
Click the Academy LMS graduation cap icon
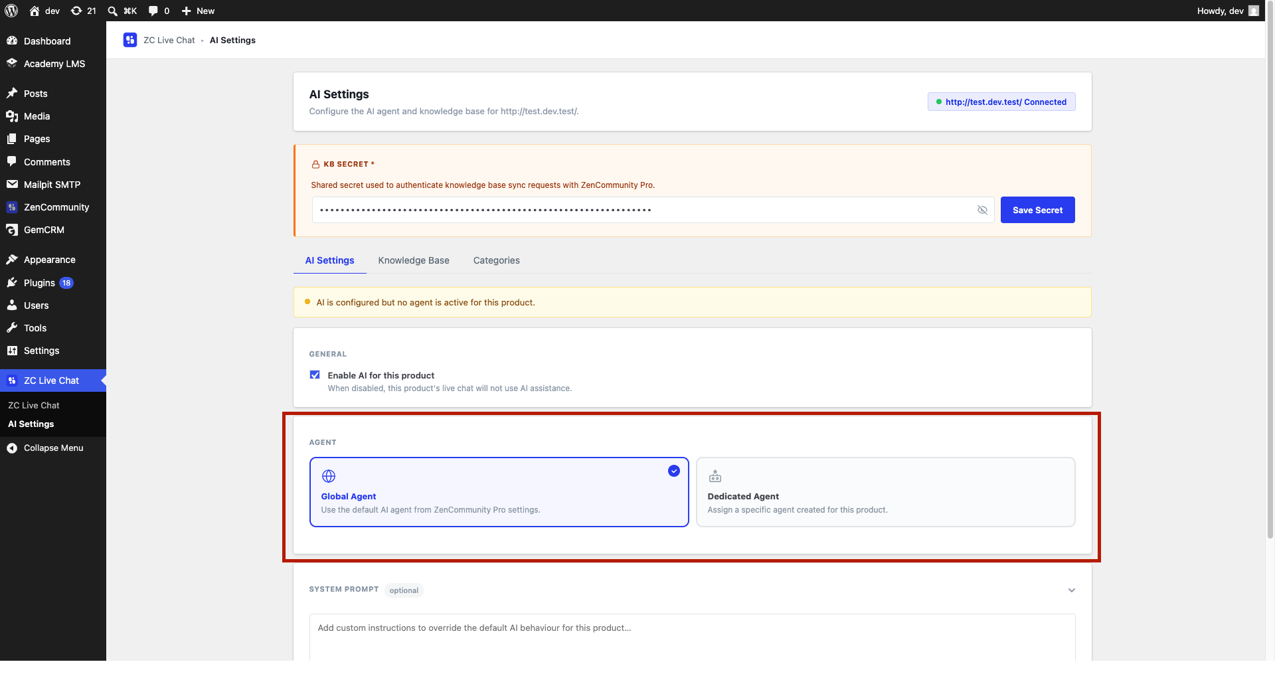point(12,63)
